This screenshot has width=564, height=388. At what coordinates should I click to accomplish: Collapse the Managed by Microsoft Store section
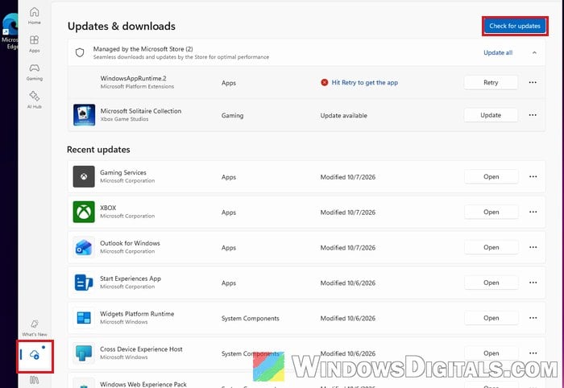534,52
